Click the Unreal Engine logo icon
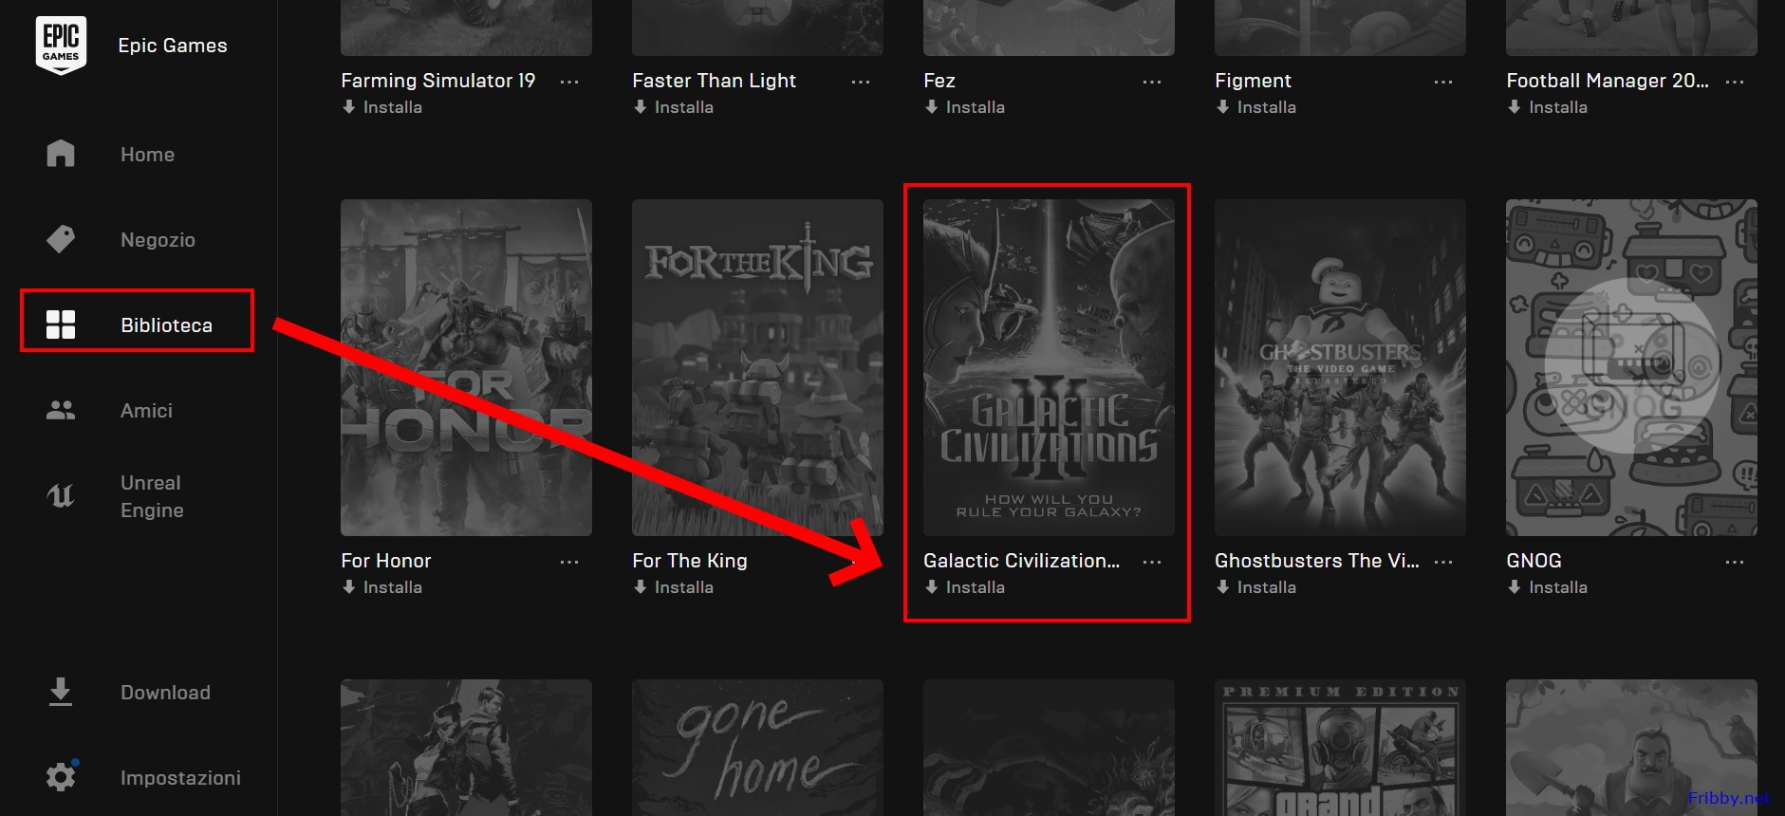Screen dimensions: 1785x816 (61, 495)
